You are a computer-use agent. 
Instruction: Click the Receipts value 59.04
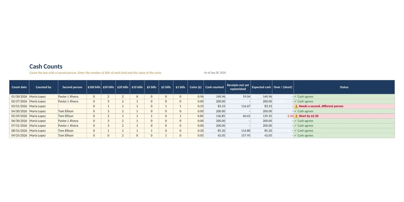click(x=247, y=97)
